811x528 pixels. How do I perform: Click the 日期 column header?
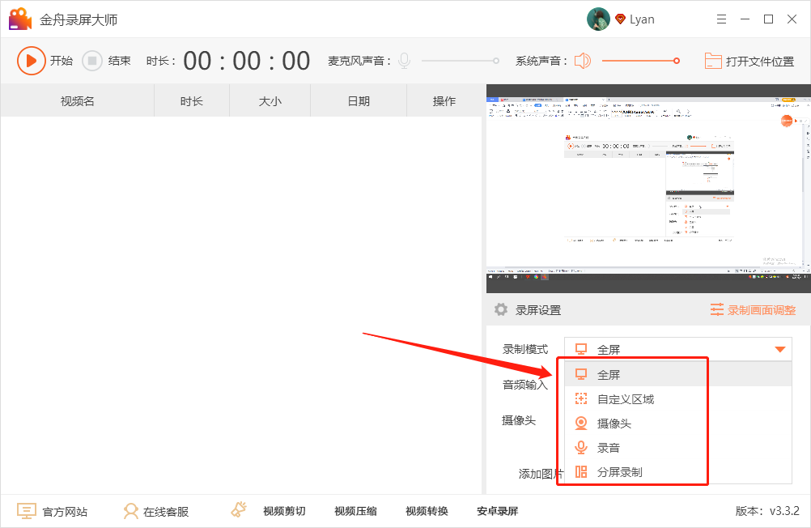click(359, 101)
